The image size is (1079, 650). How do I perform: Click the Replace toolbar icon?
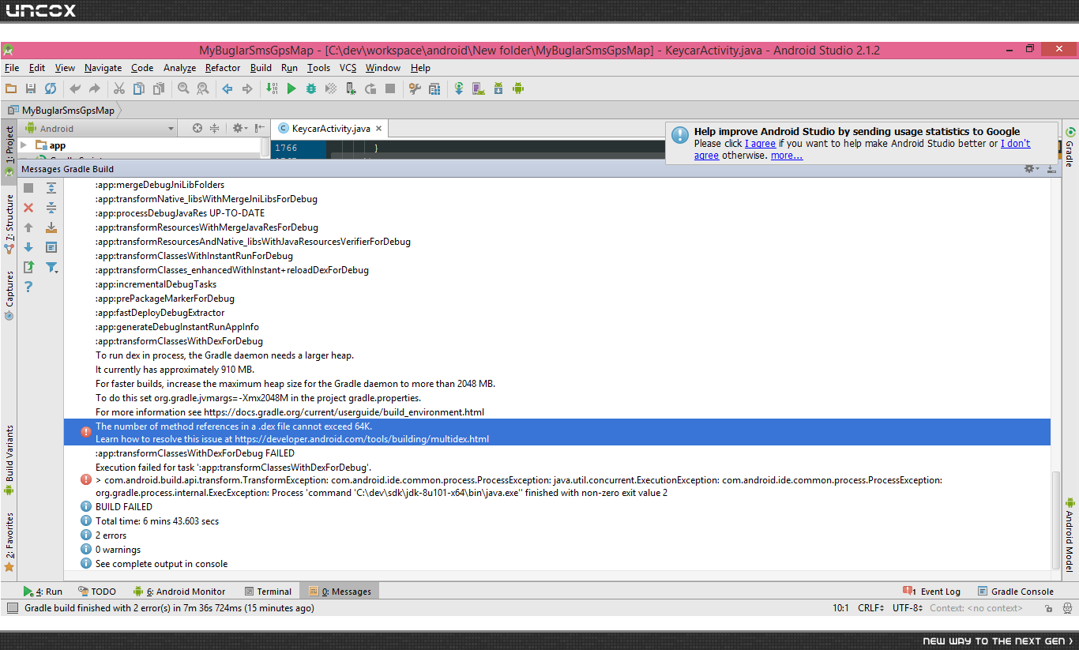(x=203, y=88)
